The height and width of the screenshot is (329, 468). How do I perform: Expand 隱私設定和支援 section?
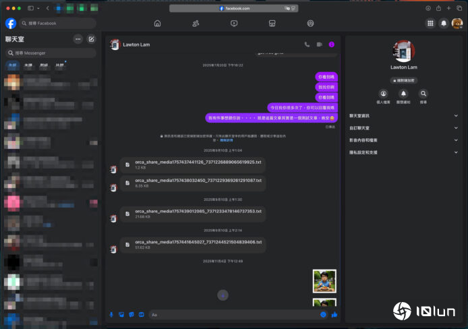[x=402, y=152]
